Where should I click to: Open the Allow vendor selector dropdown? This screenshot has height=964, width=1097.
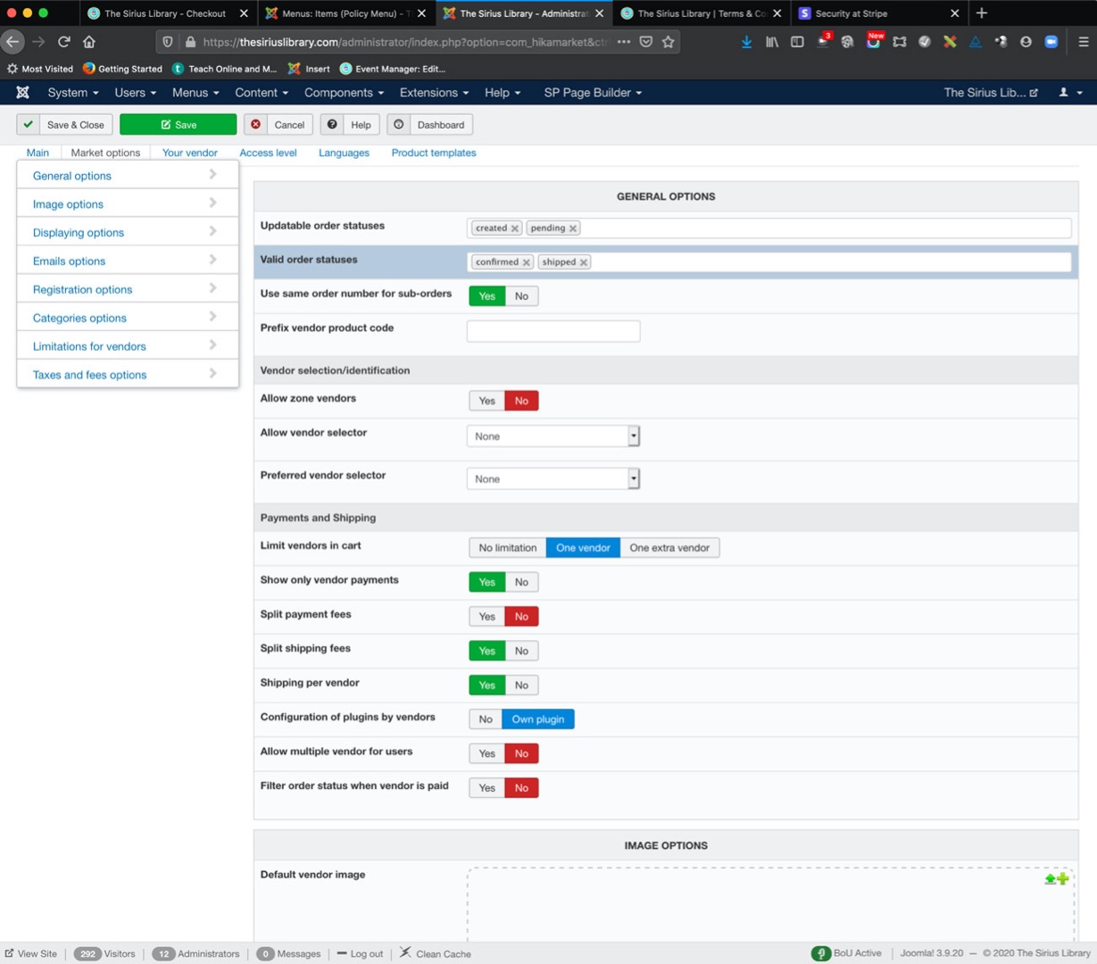tap(553, 436)
